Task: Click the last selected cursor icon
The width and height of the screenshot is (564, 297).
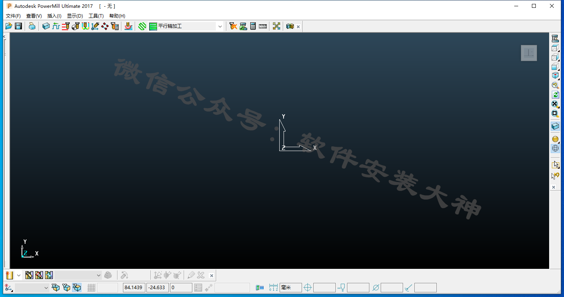Action: tap(555, 176)
